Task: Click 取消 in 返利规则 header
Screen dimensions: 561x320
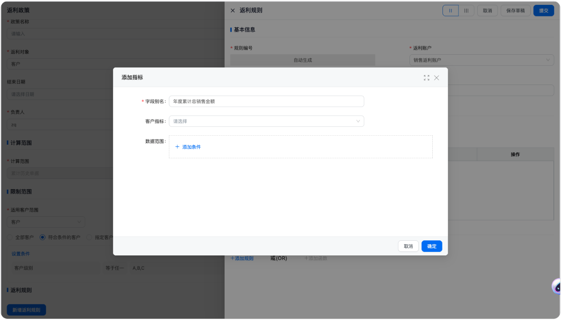Action: tap(487, 11)
